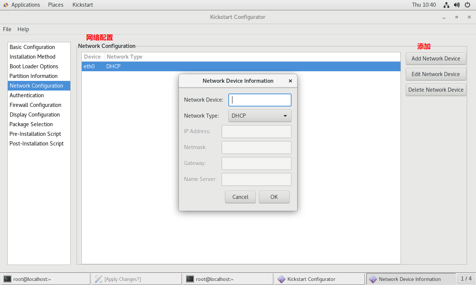476x285 pixels.
Task: Open the Kickstart menu in top panel
Action: point(83,5)
